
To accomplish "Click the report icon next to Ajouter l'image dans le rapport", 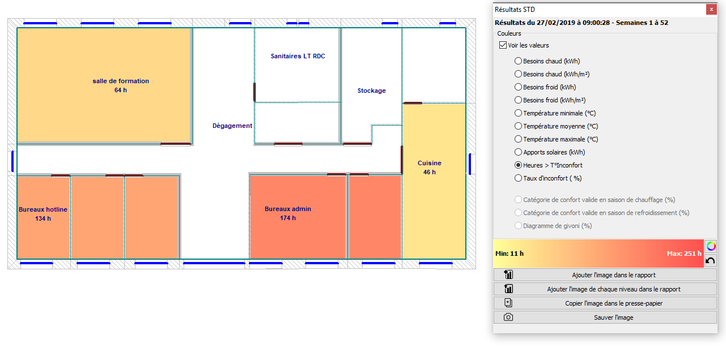I will pyautogui.click(x=508, y=275).
